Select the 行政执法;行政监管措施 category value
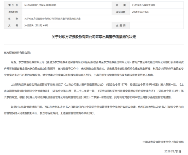This screenshot has width=188, height=155. 144,5
